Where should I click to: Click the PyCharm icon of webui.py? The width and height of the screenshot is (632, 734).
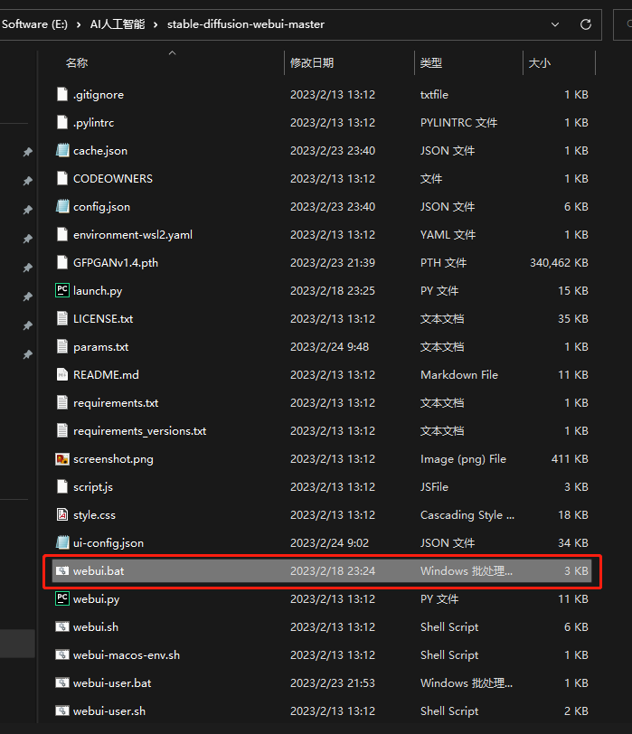(x=62, y=598)
